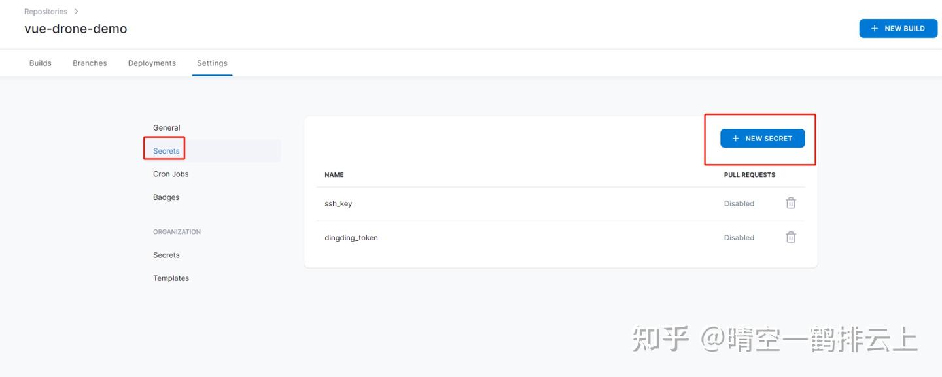
Task: Select the ssh_key secret row
Action: tap(339, 203)
